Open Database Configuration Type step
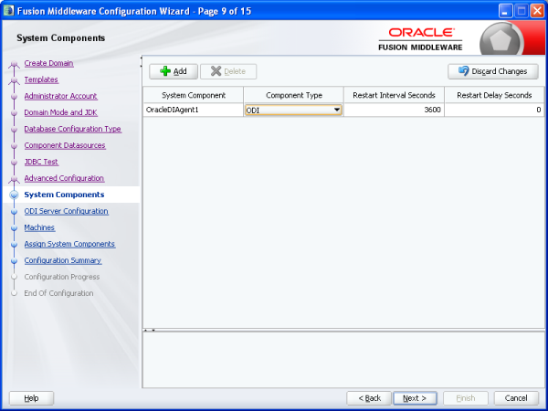 [72, 129]
